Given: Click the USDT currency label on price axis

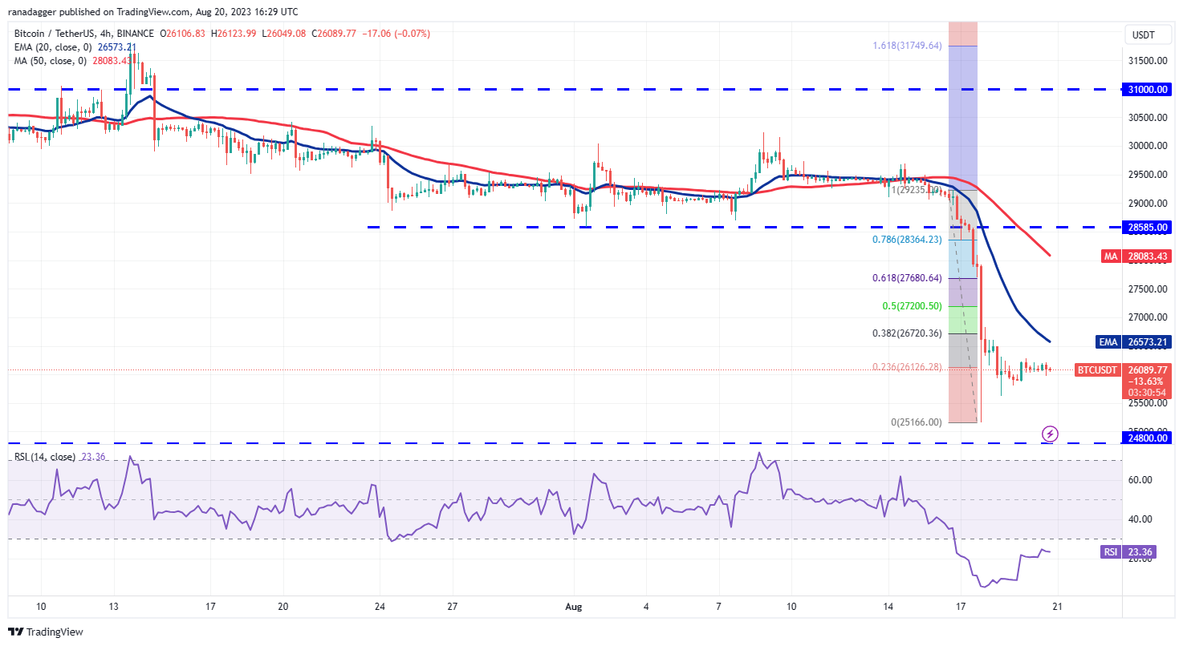Looking at the screenshot, I should 1143,34.
